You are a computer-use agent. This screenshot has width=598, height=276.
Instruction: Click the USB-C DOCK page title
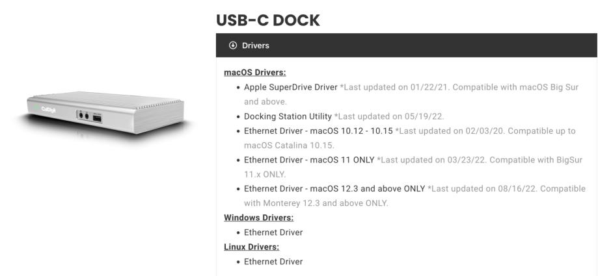(x=268, y=20)
